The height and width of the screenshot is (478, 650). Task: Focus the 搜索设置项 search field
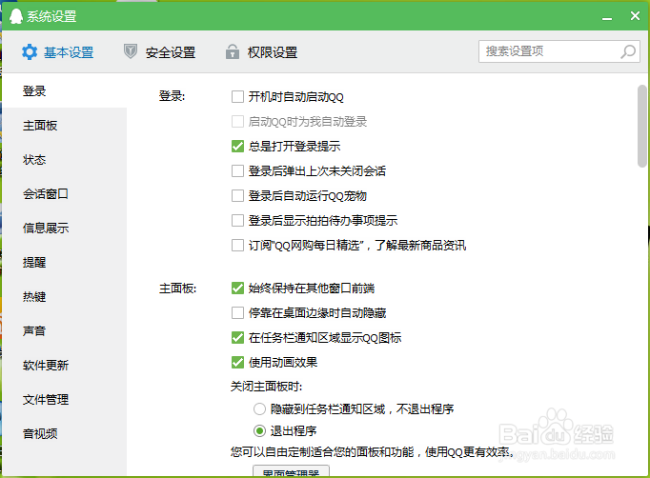click(x=559, y=51)
